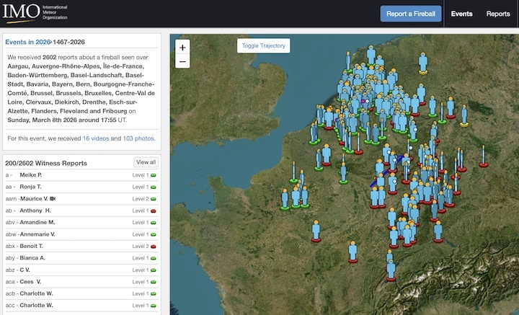Open the 16 videos link
The image size is (519, 315).
click(x=97, y=138)
